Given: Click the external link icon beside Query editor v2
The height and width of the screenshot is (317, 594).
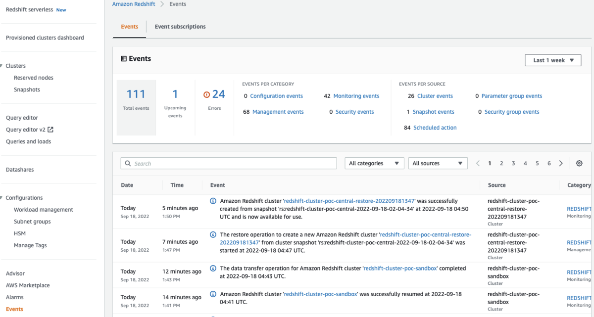Looking at the screenshot, I should pyautogui.click(x=50, y=130).
